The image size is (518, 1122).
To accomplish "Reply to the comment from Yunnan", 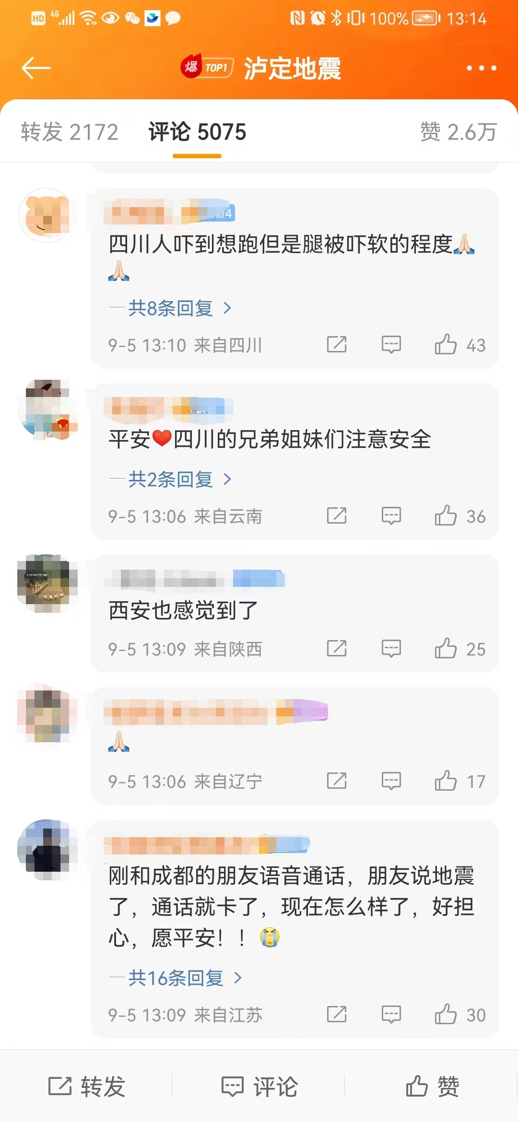I will pyautogui.click(x=391, y=516).
